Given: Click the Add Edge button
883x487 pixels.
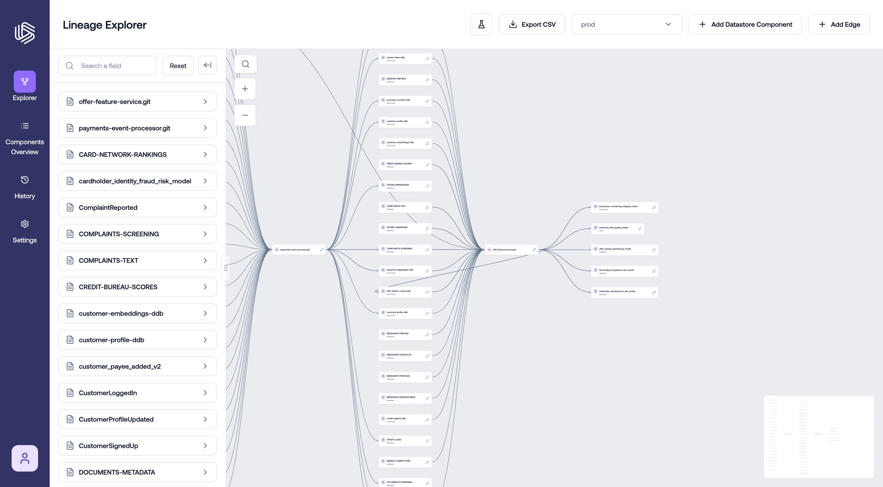Looking at the screenshot, I should click(x=839, y=24).
